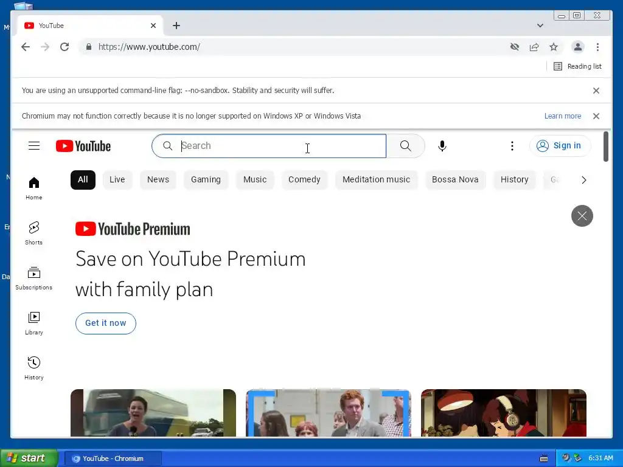
Task: Open Subscriptions in sidebar
Action: coord(34,278)
